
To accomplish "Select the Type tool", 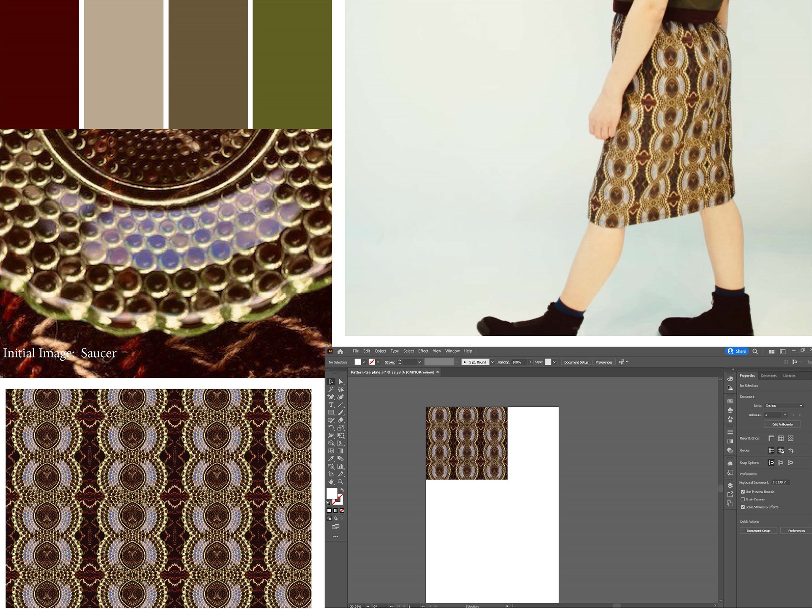I will [x=331, y=405].
